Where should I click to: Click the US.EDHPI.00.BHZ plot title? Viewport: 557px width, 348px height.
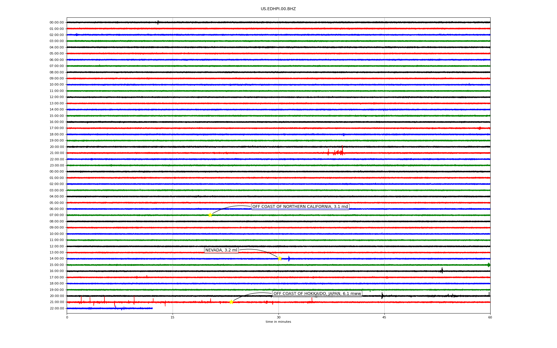278,9
